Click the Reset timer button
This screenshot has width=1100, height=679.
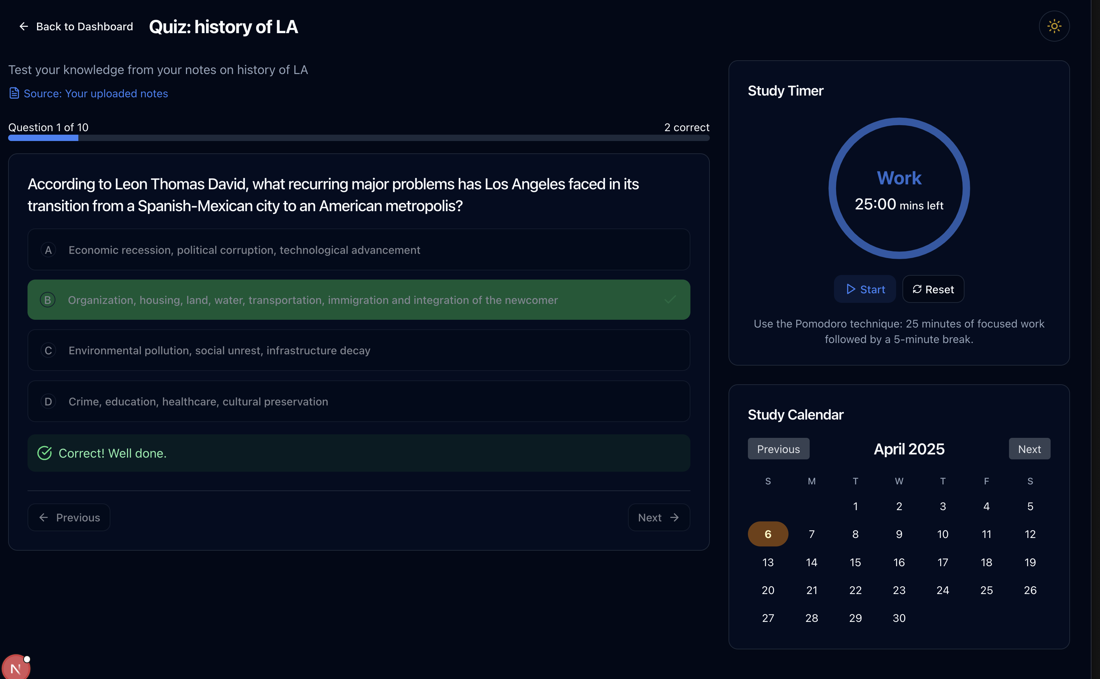tap(933, 289)
